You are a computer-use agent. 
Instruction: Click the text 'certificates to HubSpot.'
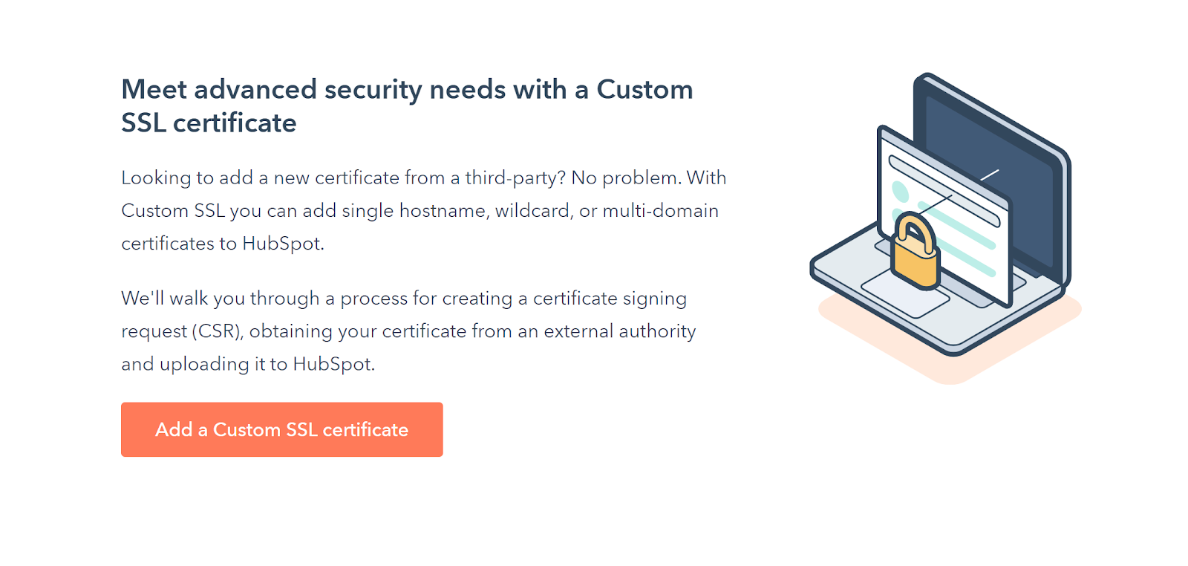coord(223,244)
